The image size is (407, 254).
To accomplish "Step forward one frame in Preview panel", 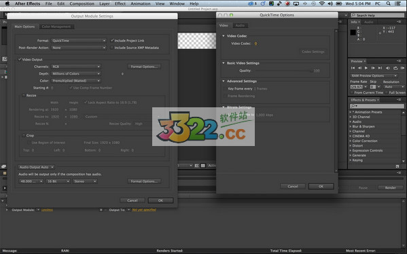I will [x=373, y=68].
